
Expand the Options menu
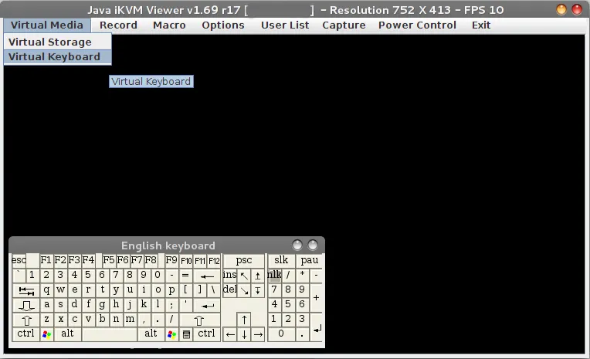pyautogui.click(x=222, y=25)
